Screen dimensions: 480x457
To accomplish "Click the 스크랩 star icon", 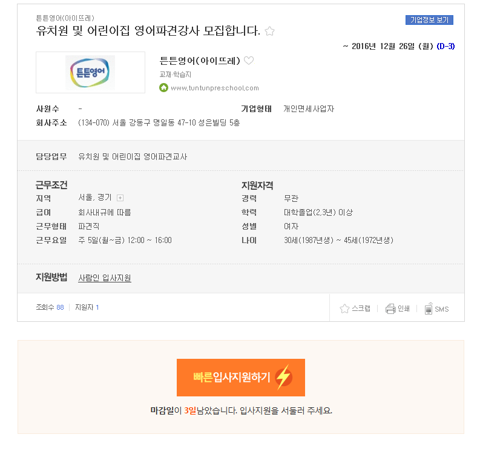I will pos(344,309).
